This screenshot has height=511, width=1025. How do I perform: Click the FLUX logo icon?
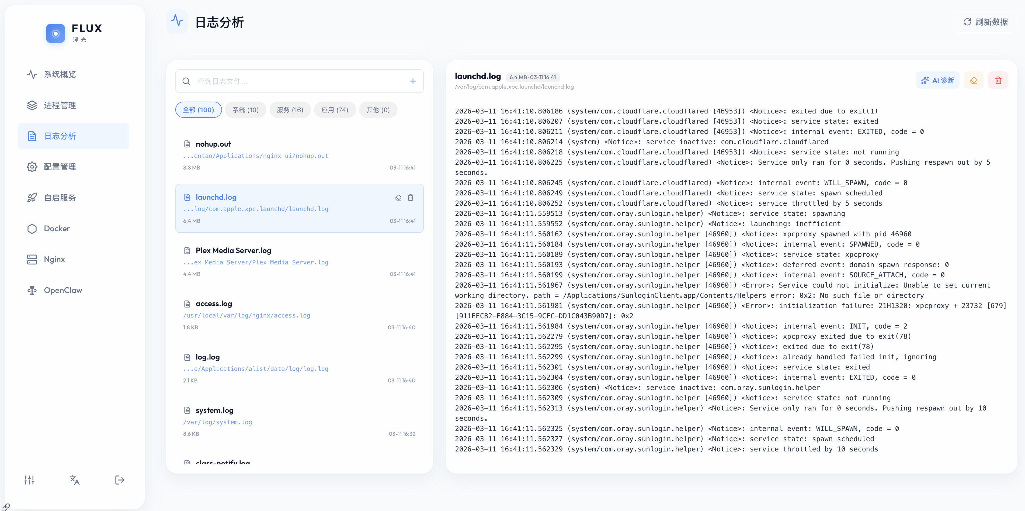[55, 33]
